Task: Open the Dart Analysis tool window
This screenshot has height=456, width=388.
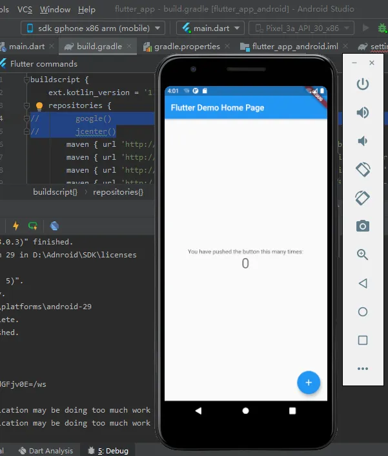Action: 46,450
